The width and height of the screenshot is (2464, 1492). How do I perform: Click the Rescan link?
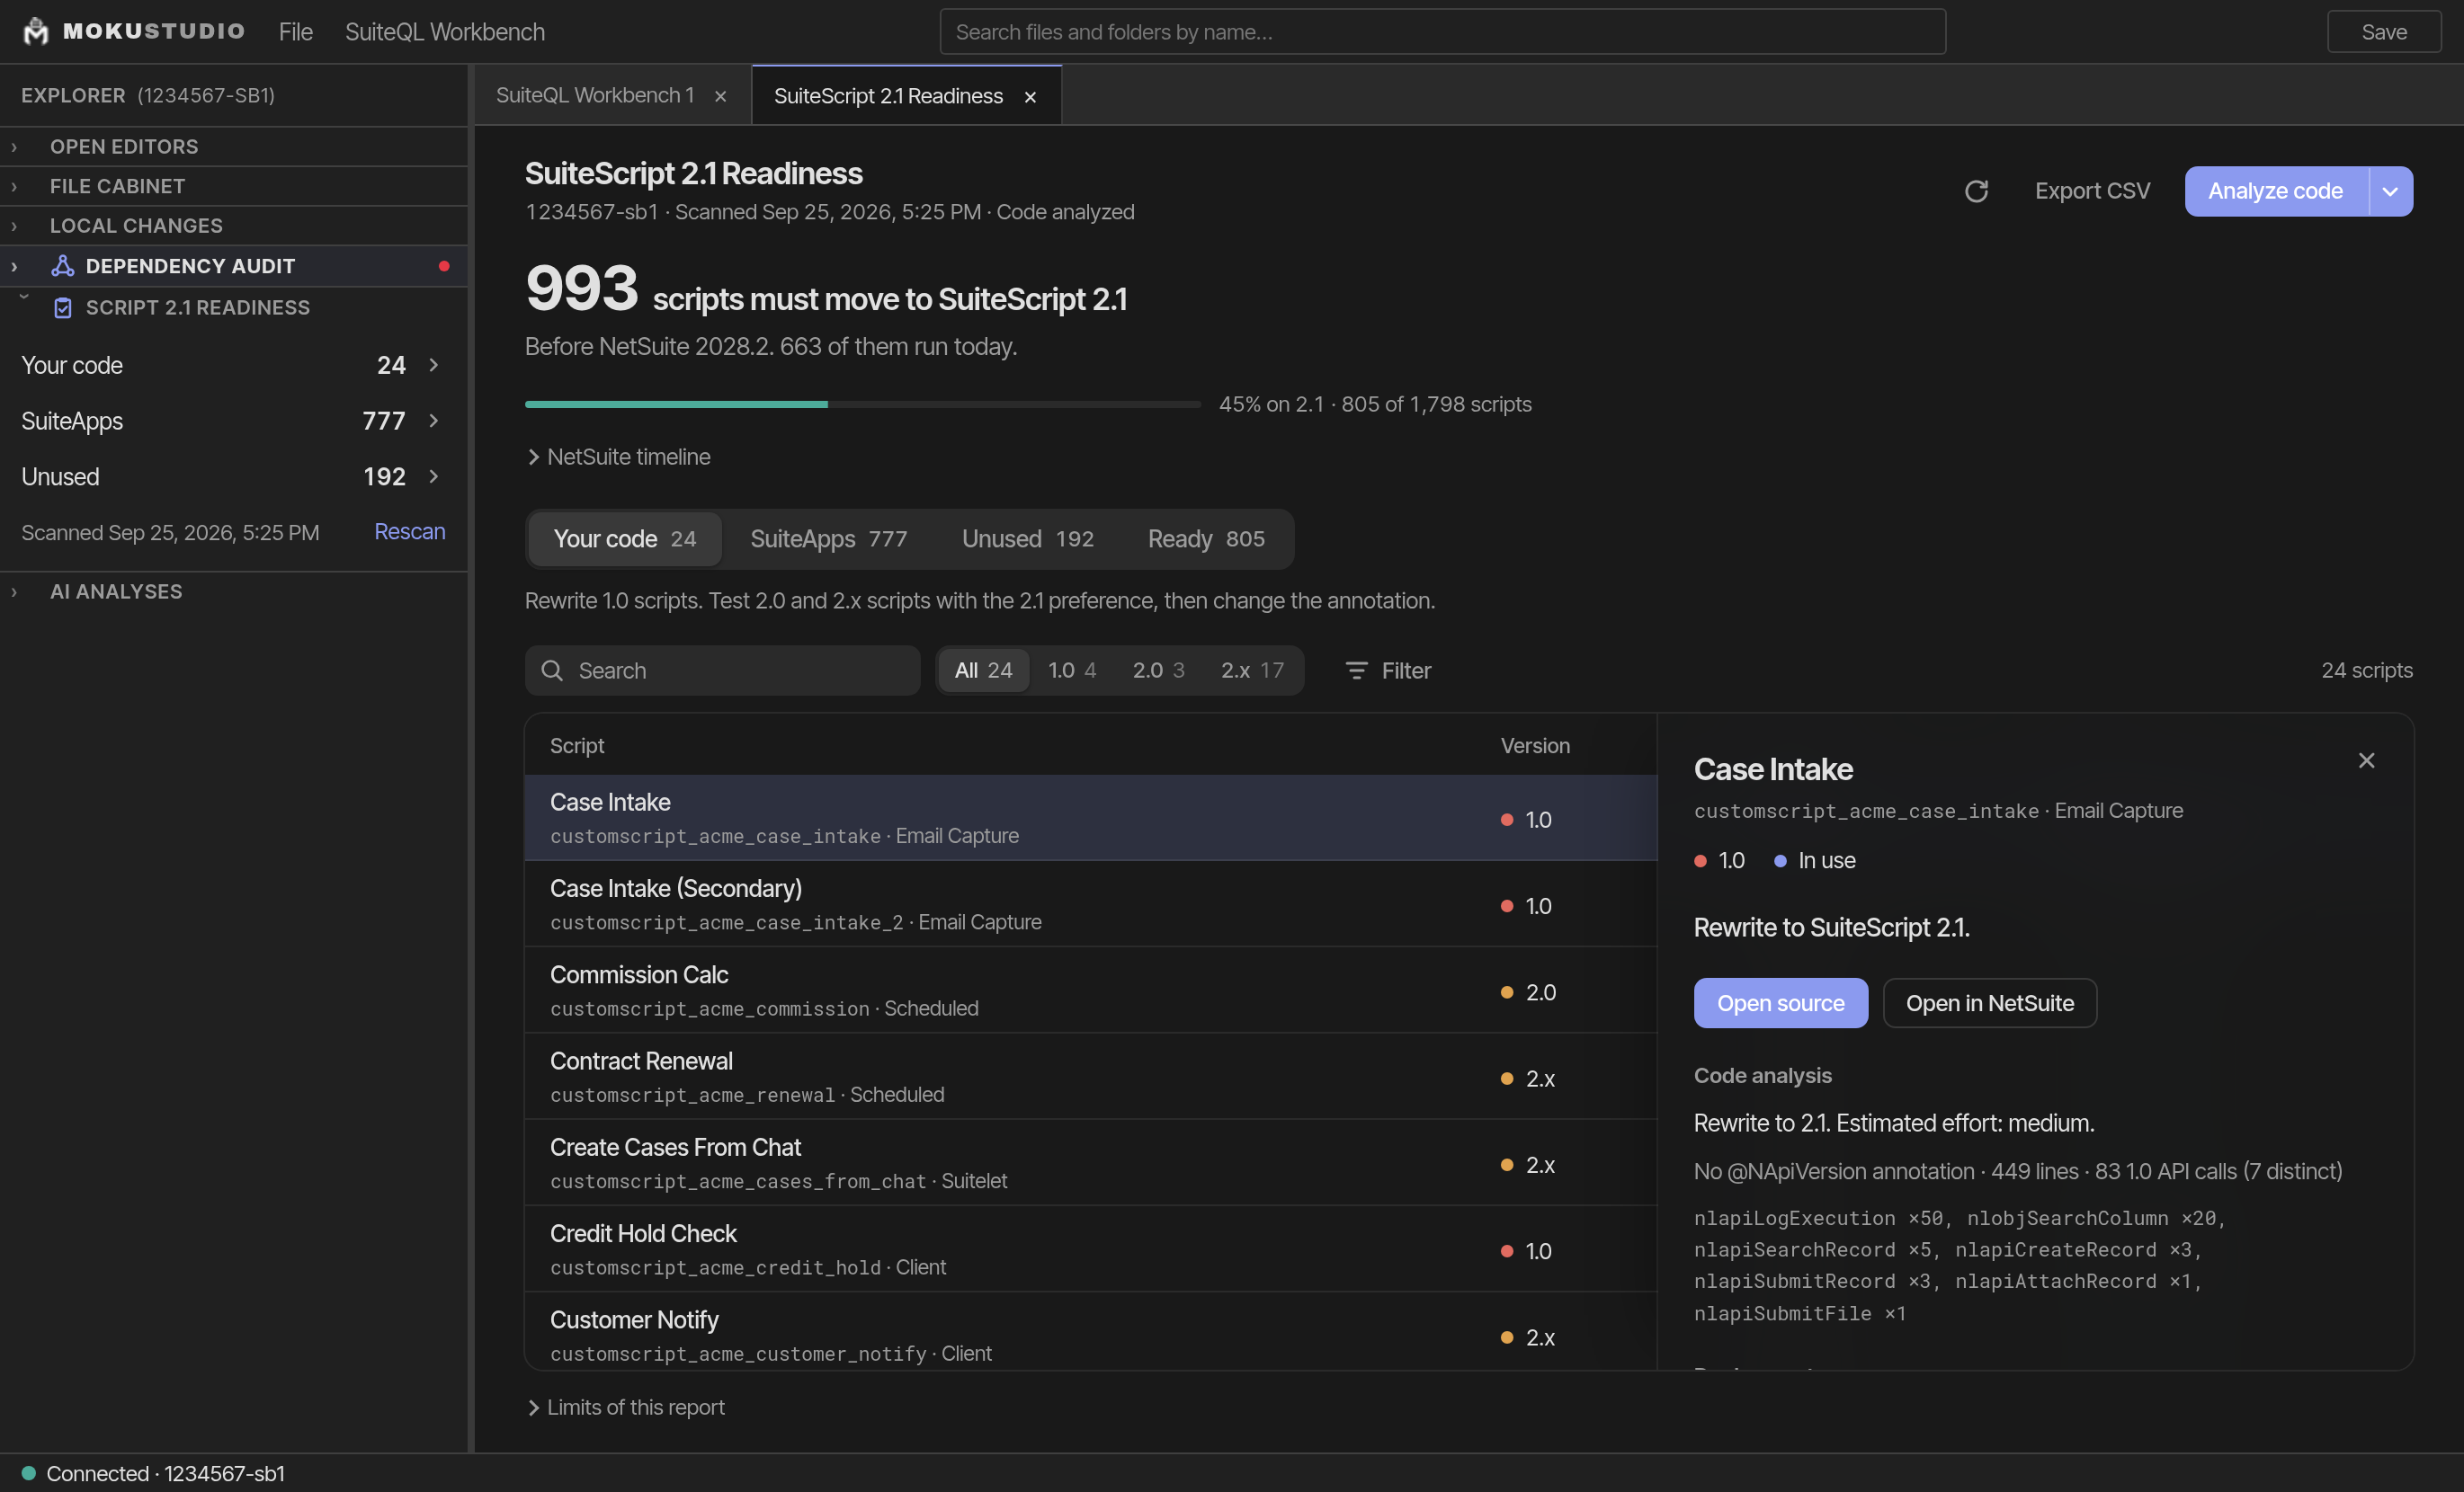tap(410, 532)
